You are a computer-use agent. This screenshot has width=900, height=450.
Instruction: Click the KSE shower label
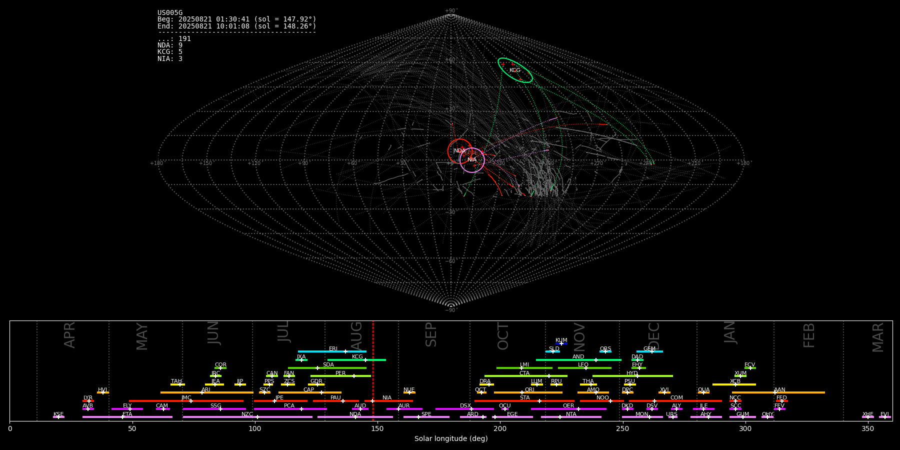[x=58, y=414]
